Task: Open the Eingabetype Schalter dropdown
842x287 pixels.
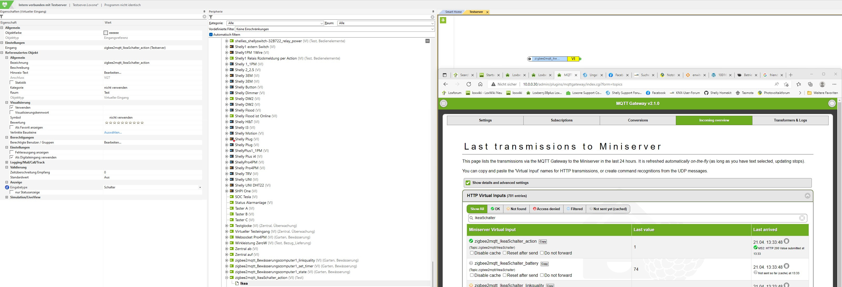Action: coord(200,187)
